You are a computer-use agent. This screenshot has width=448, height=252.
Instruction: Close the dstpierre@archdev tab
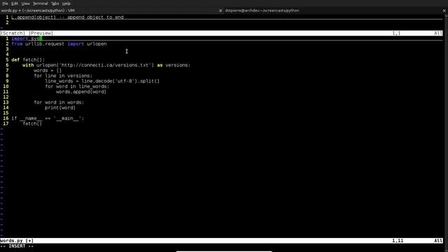444,10
